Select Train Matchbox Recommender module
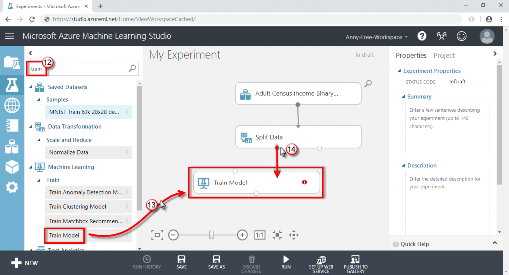Screen dimensions: 509x275 (88, 221)
